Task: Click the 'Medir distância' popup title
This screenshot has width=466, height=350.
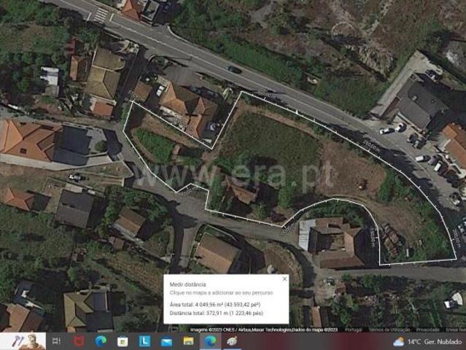Action: (187, 284)
